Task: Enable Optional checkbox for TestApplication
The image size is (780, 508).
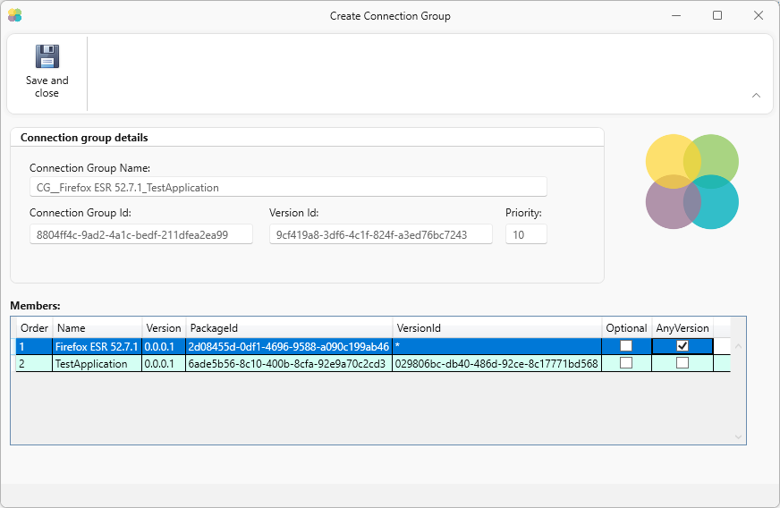Action: (626, 363)
